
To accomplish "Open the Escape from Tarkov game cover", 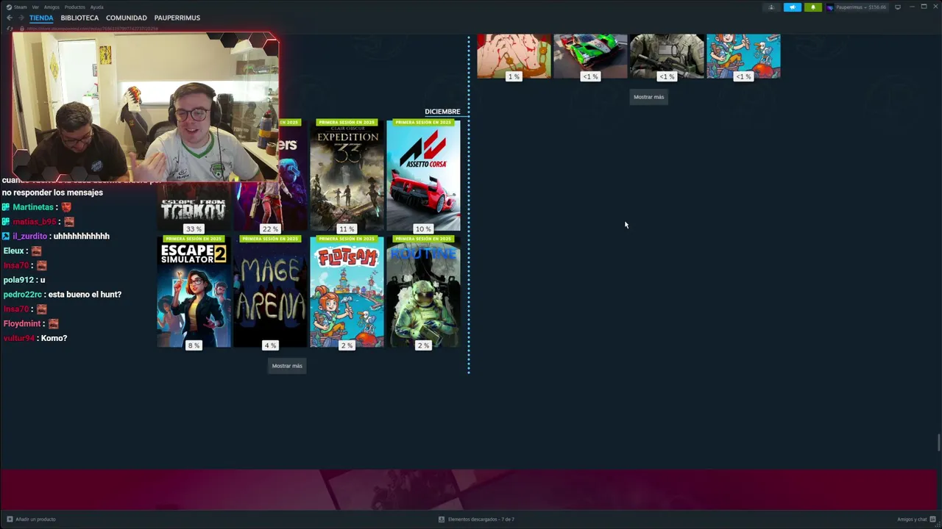I will coord(194,206).
